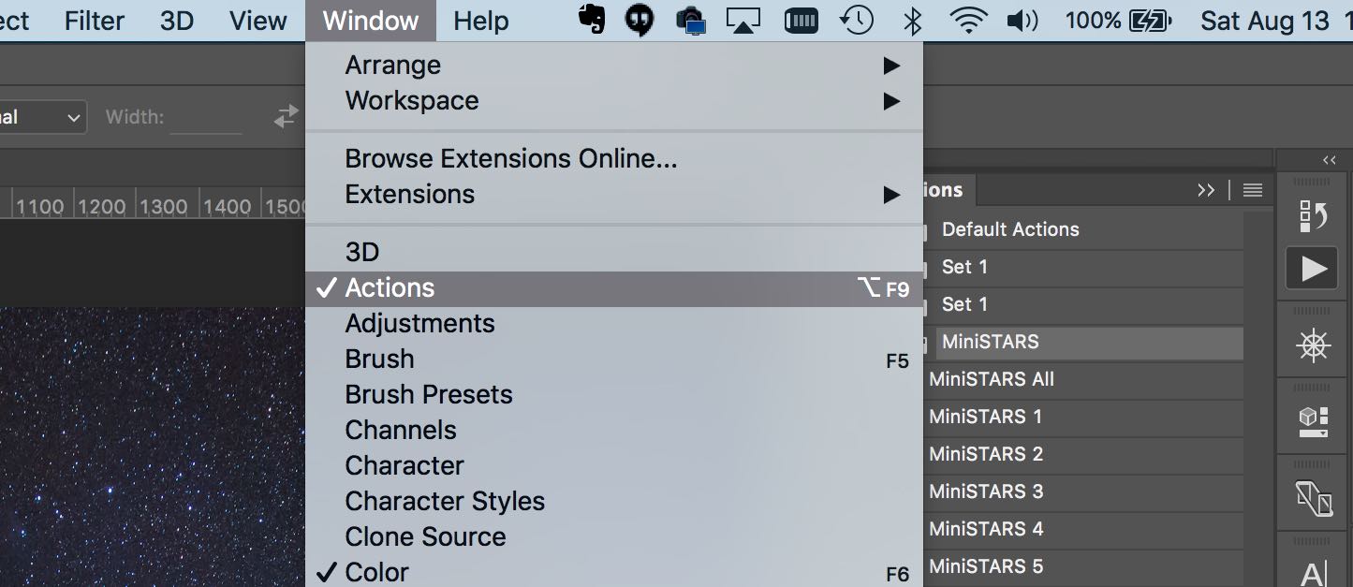Choose Brush in the Window menu

(613, 360)
